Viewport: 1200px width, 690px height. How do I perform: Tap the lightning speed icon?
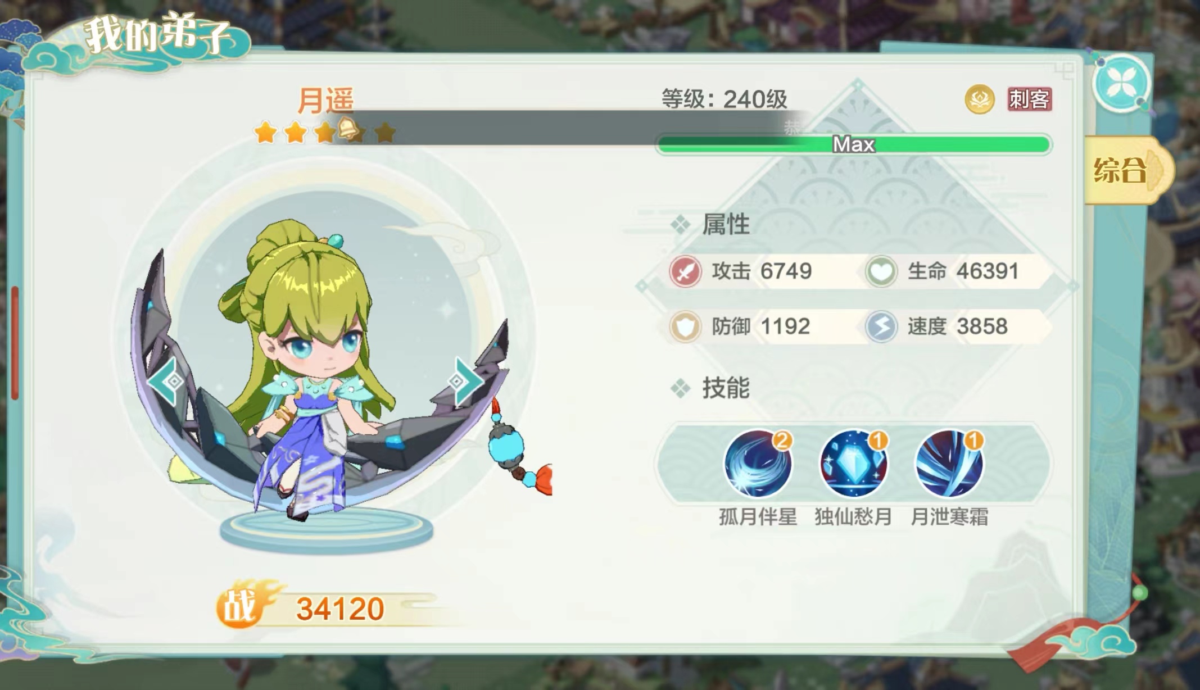point(881,326)
